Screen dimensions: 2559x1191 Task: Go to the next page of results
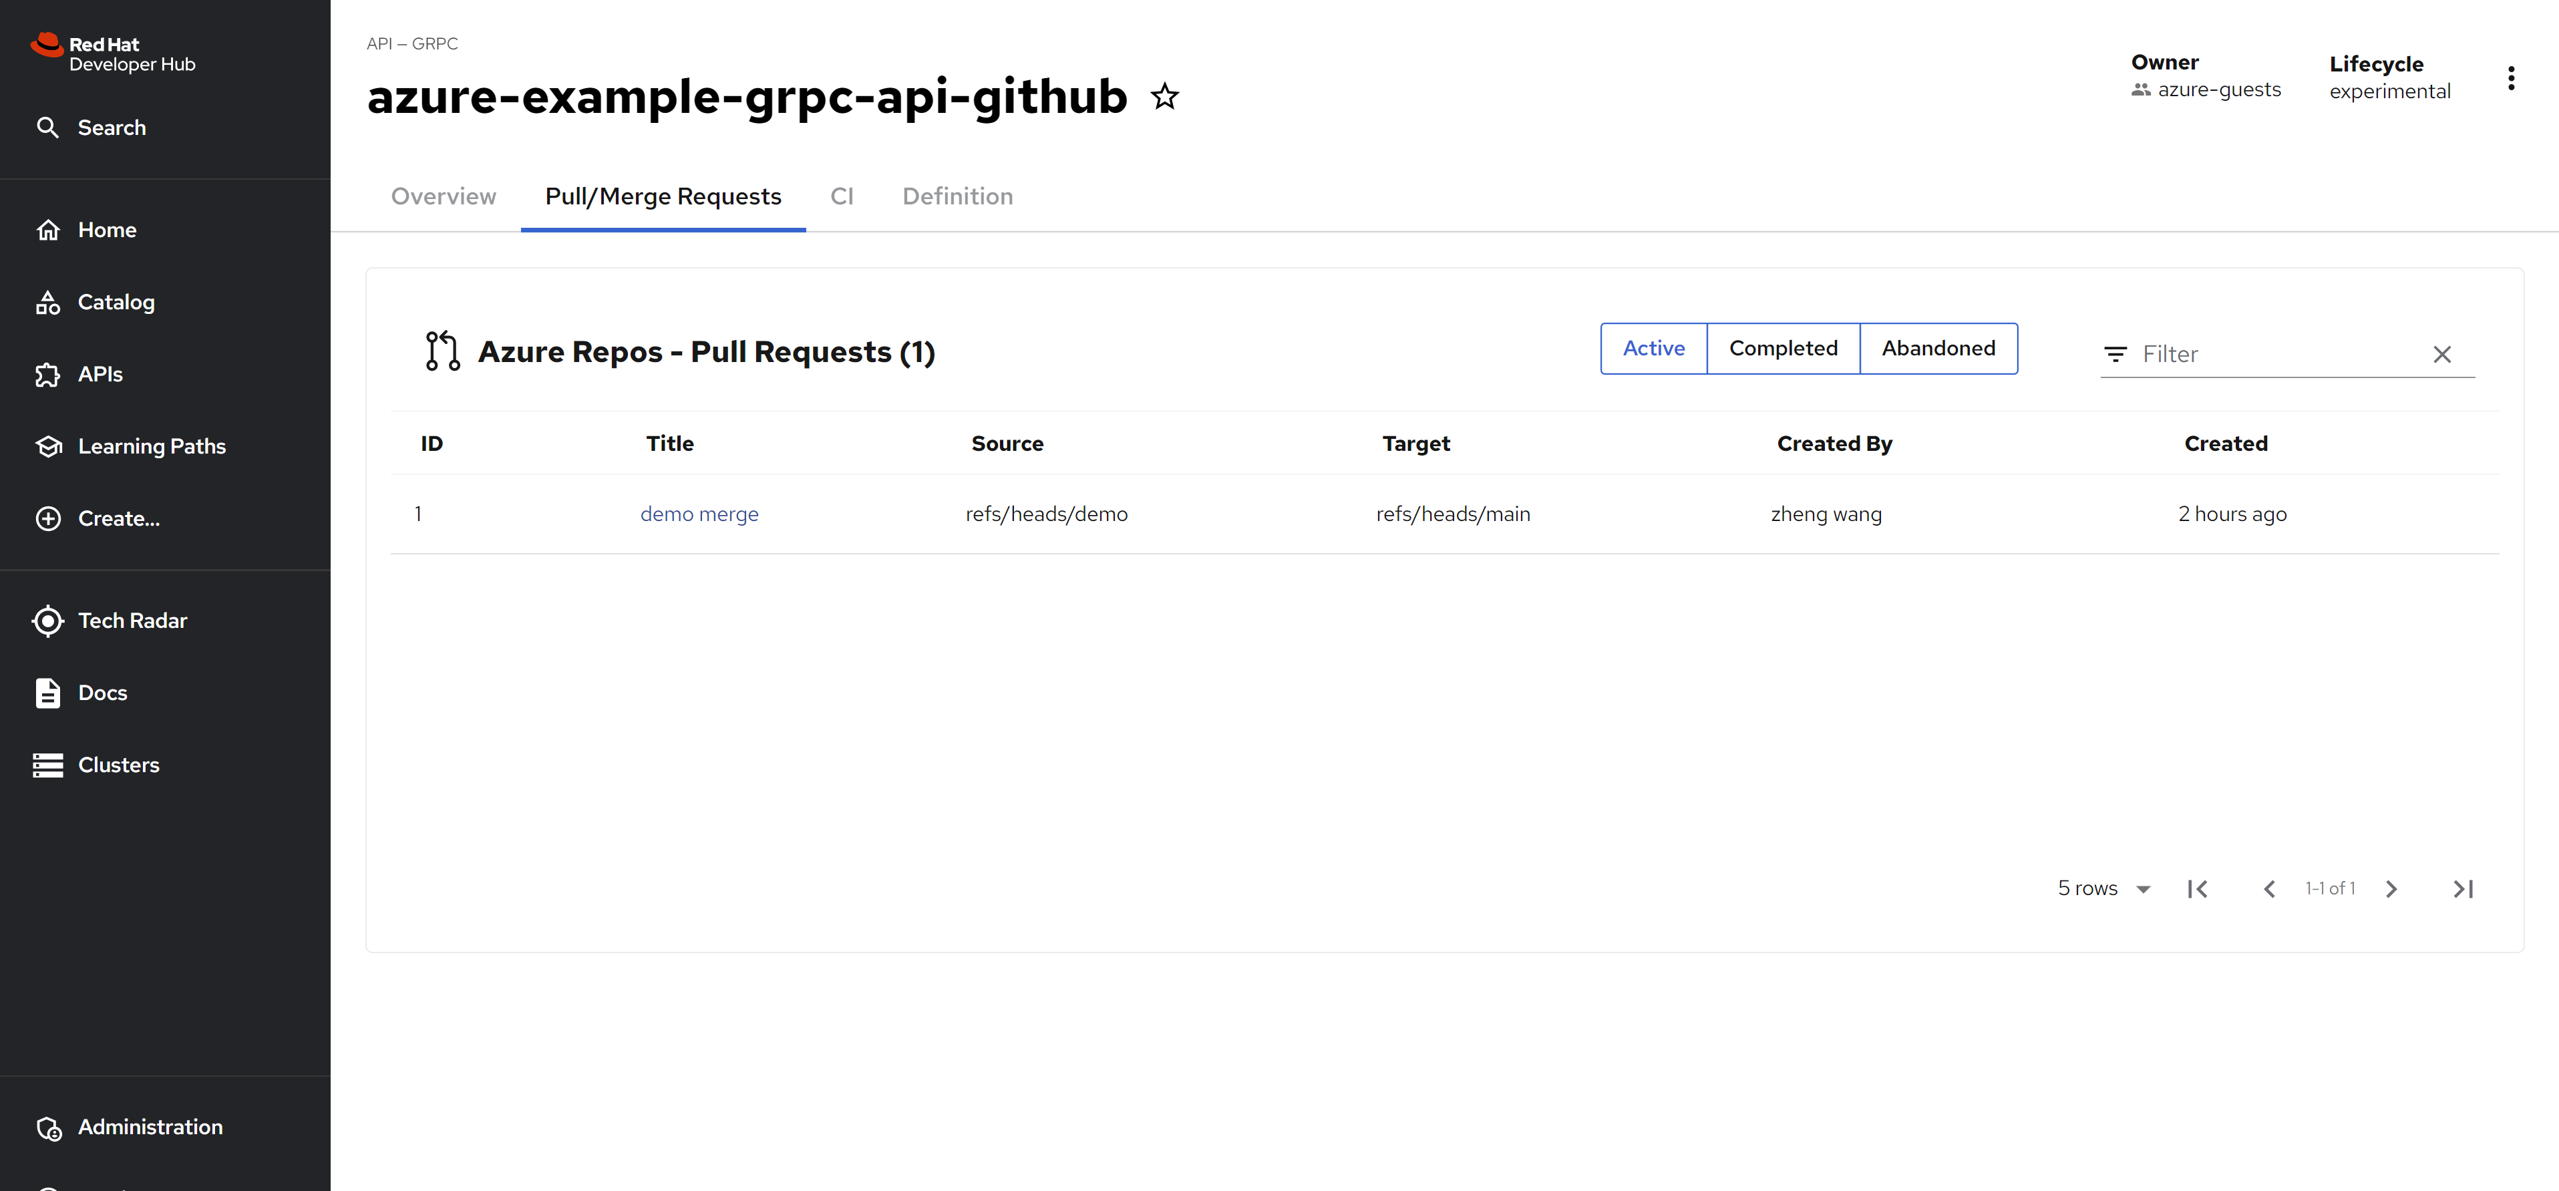tap(2391, 889)
